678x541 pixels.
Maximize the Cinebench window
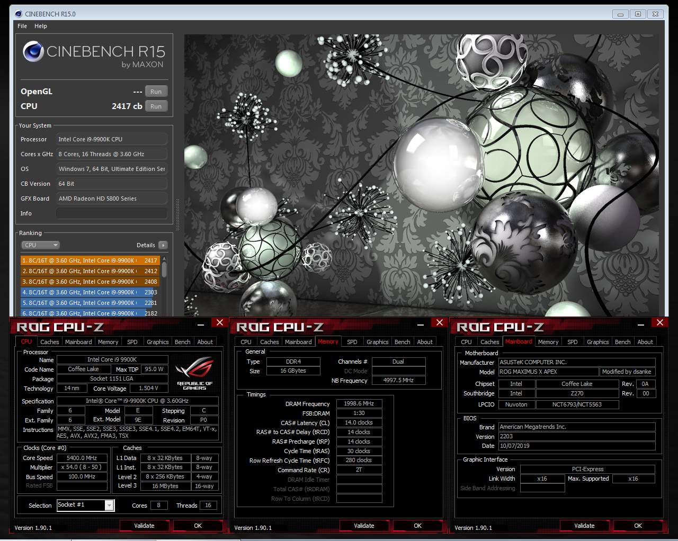click(x=638, y=14)
